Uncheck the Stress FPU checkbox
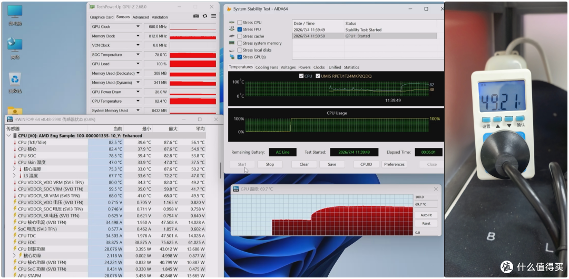Screen dimensions: 569x279 (x=240, y=29)
